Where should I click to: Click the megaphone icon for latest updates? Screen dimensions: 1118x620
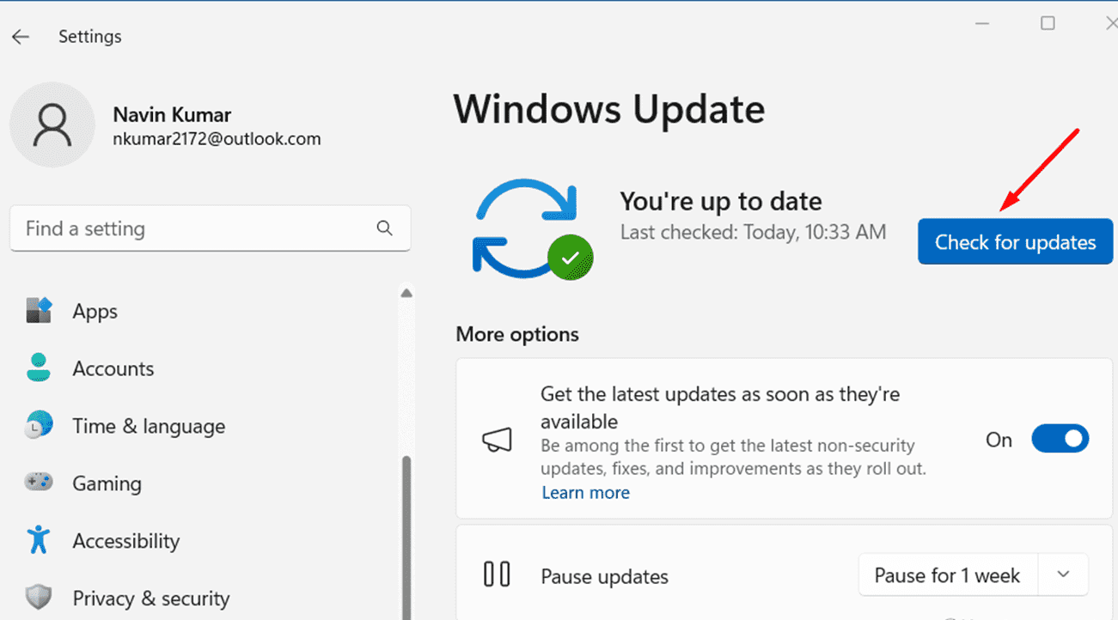[497, 441]
